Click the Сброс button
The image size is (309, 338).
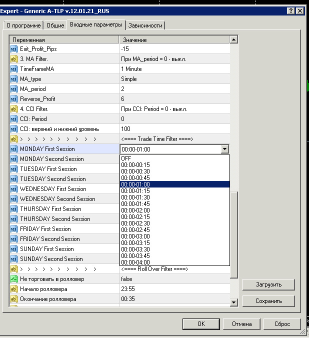coord(282,324)
